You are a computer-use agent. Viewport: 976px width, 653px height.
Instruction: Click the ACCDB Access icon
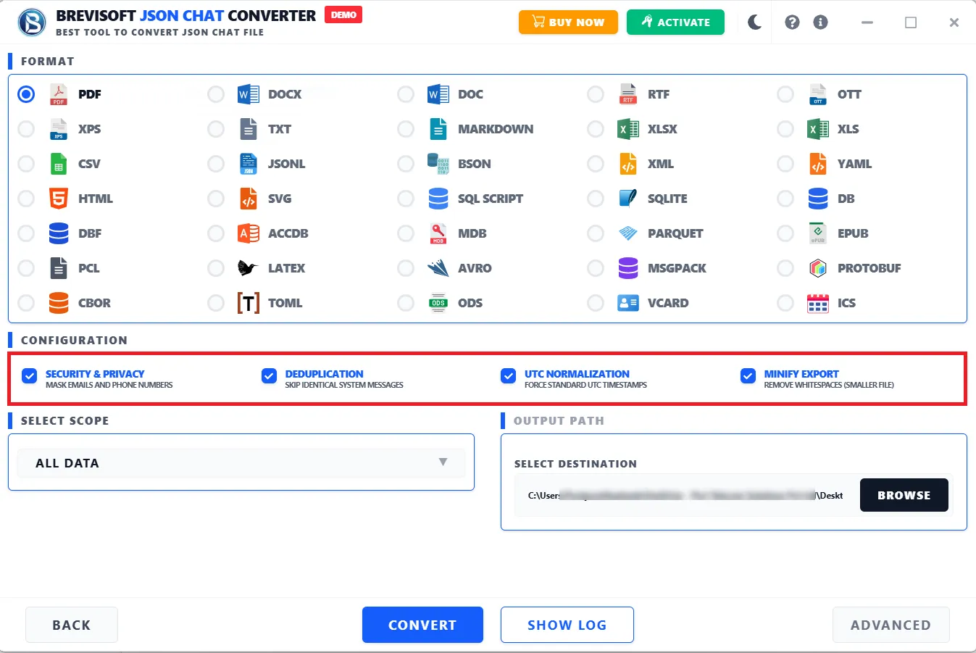(x=249, y=233)
